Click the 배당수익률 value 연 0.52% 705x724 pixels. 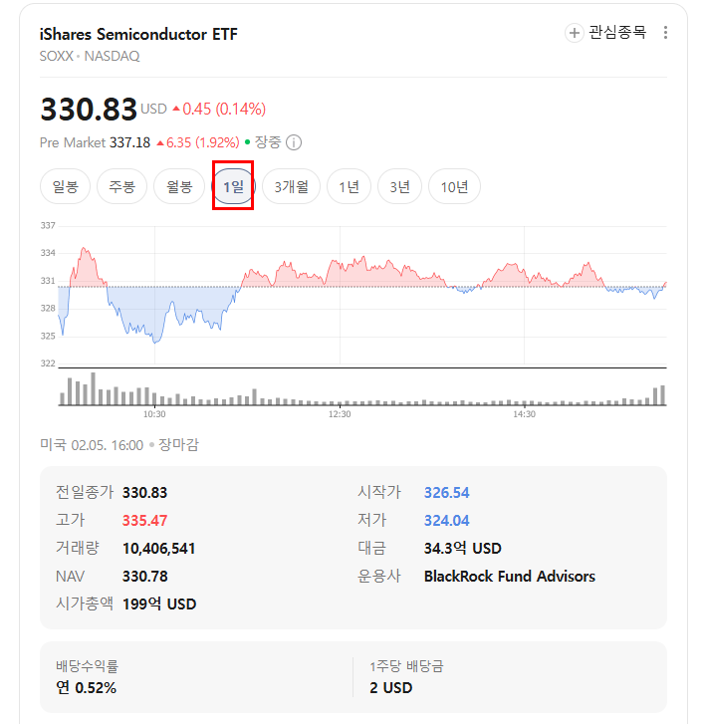86,688
